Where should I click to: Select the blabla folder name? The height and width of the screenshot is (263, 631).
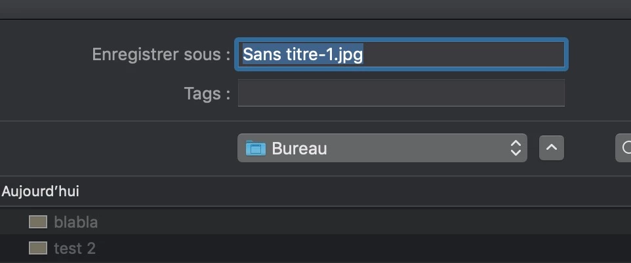(x=75, y=222)
